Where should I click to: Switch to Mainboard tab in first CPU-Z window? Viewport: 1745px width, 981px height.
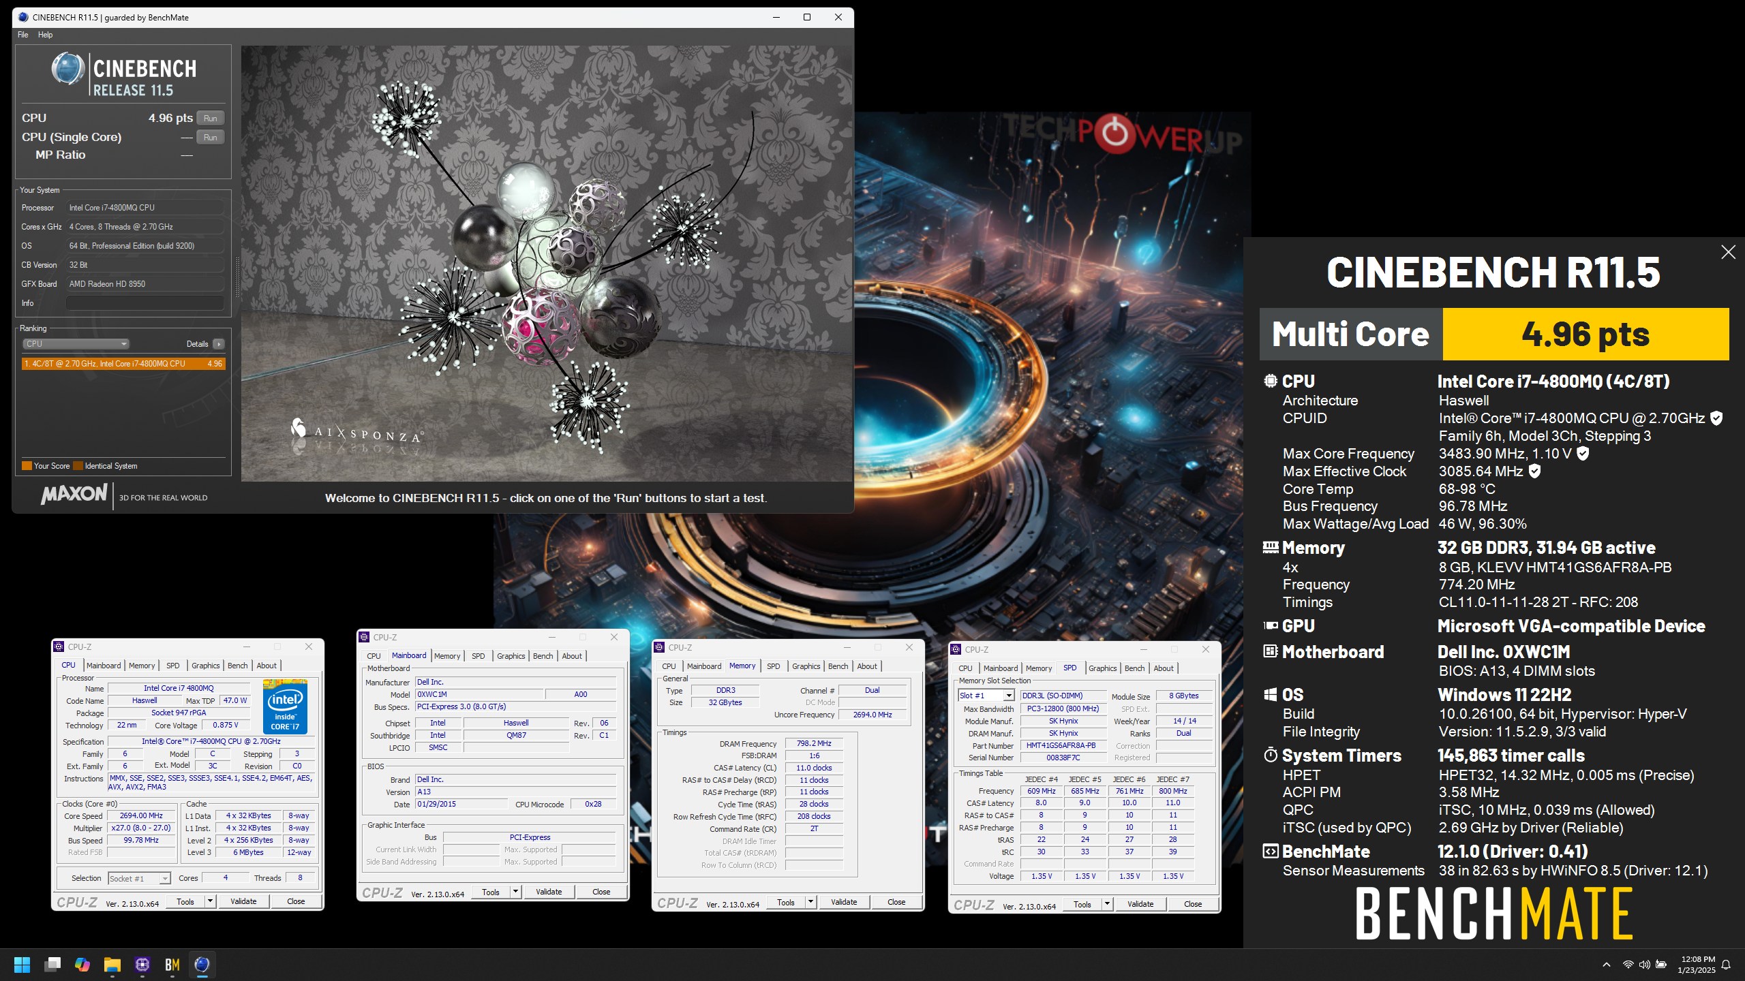point(104,666)
